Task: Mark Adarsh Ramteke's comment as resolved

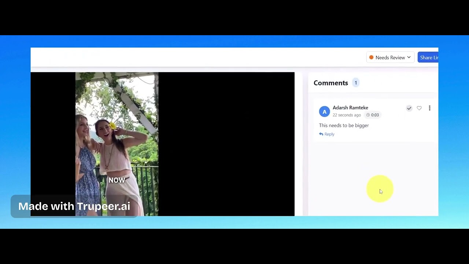Action: (x=409, y=108)
